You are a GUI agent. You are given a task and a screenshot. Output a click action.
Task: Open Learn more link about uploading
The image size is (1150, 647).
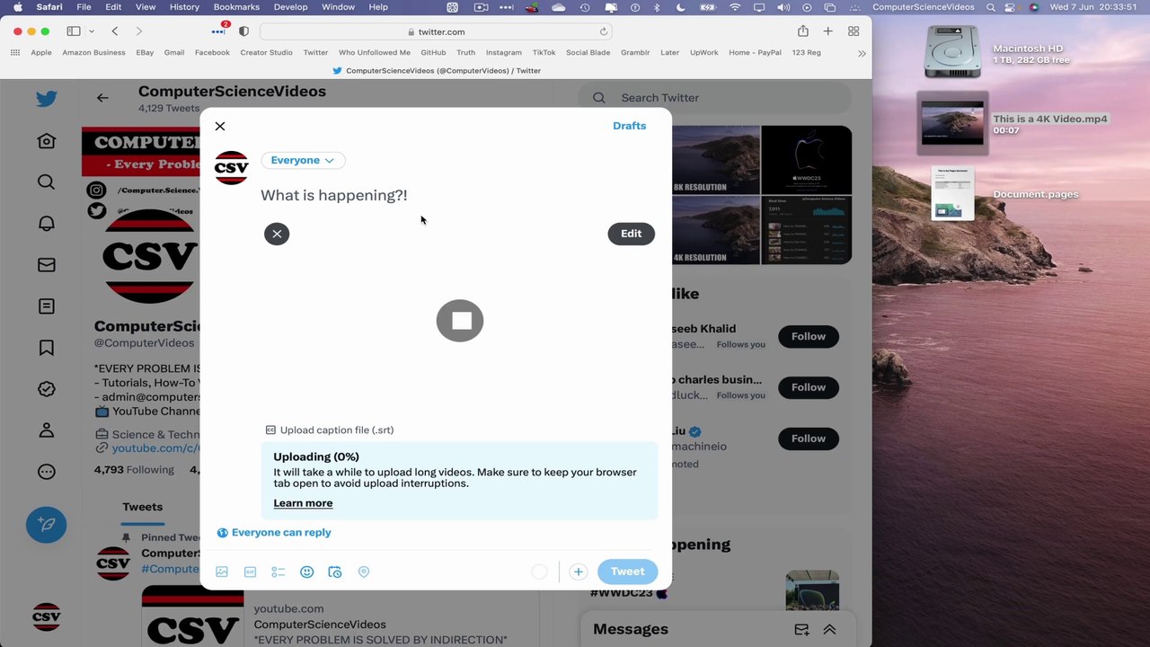tap(303, 503)
